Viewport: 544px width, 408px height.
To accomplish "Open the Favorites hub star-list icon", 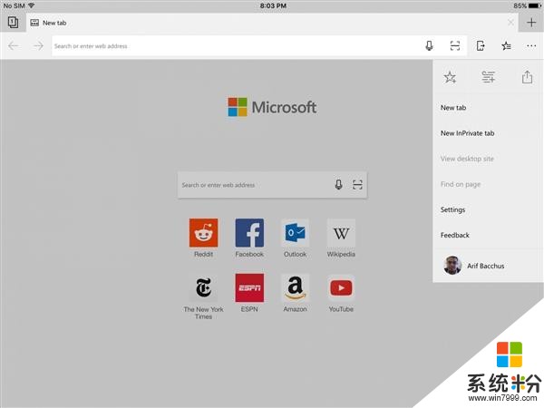I will click(506, 46).
